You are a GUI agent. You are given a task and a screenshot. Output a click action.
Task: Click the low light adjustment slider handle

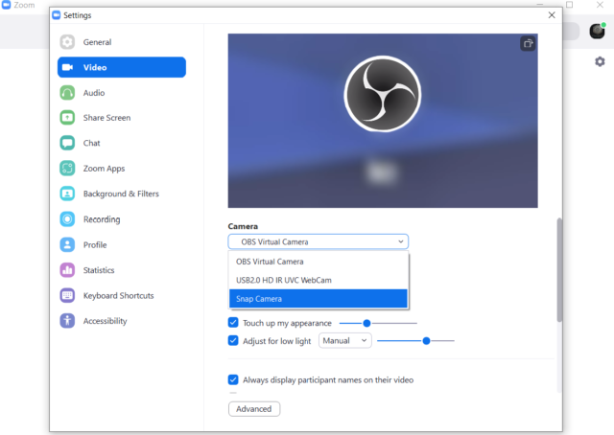(426, 341)
